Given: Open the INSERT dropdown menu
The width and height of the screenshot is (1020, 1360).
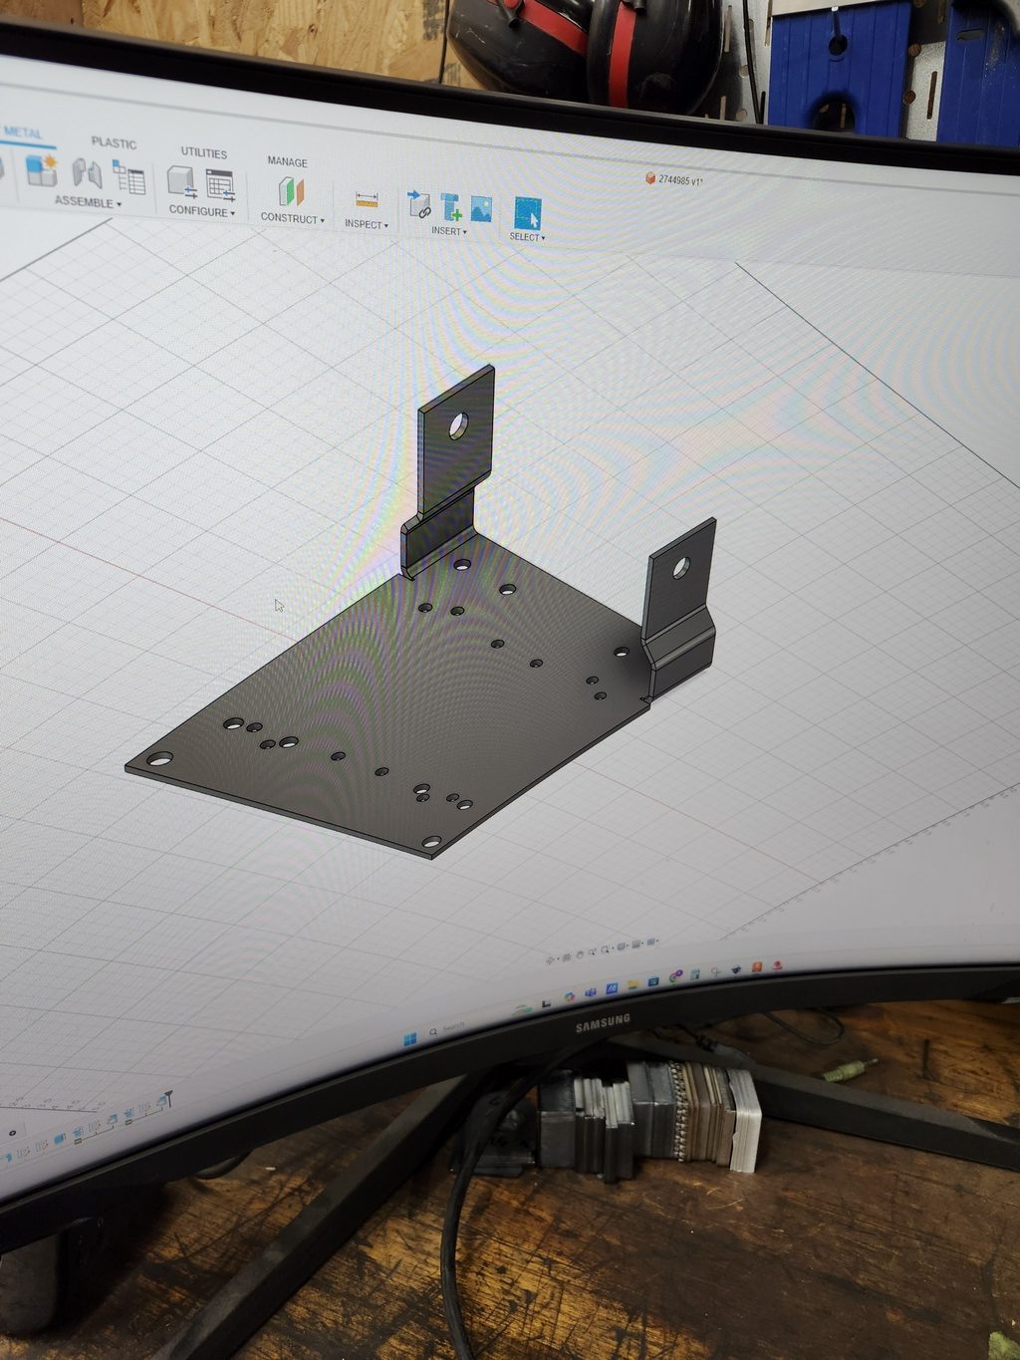Looking at the screenshot, I should pyautogui.click(x=449, y=231).
